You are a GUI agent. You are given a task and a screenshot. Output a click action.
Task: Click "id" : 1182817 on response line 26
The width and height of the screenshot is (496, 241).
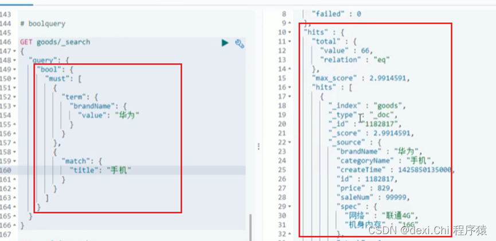click(x=367, y=179)
